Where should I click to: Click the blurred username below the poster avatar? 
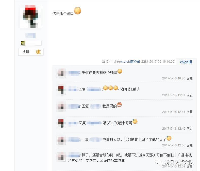click(30, 36)
